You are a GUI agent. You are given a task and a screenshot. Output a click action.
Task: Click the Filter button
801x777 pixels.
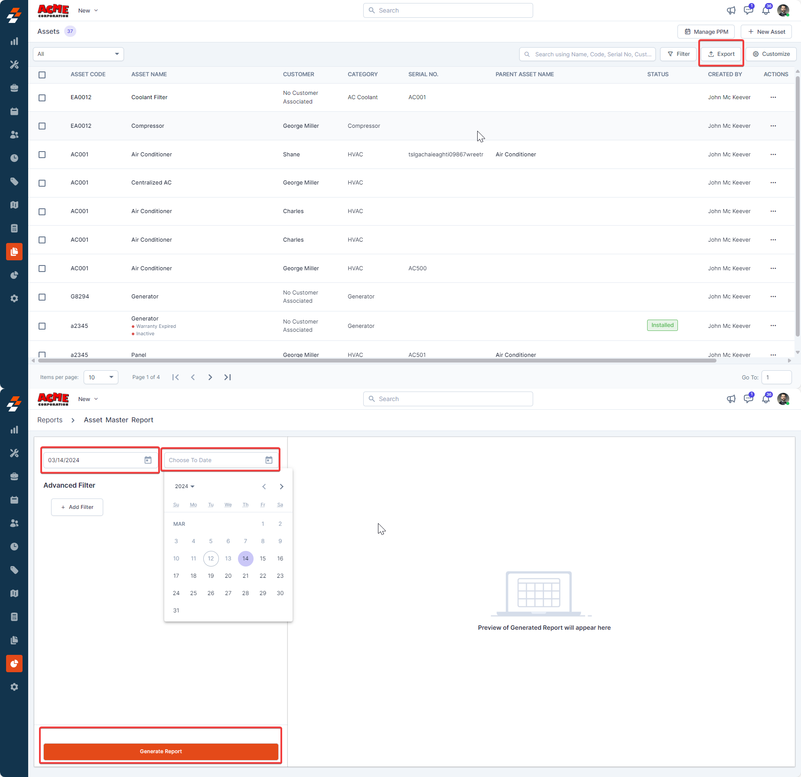[678, 54]
